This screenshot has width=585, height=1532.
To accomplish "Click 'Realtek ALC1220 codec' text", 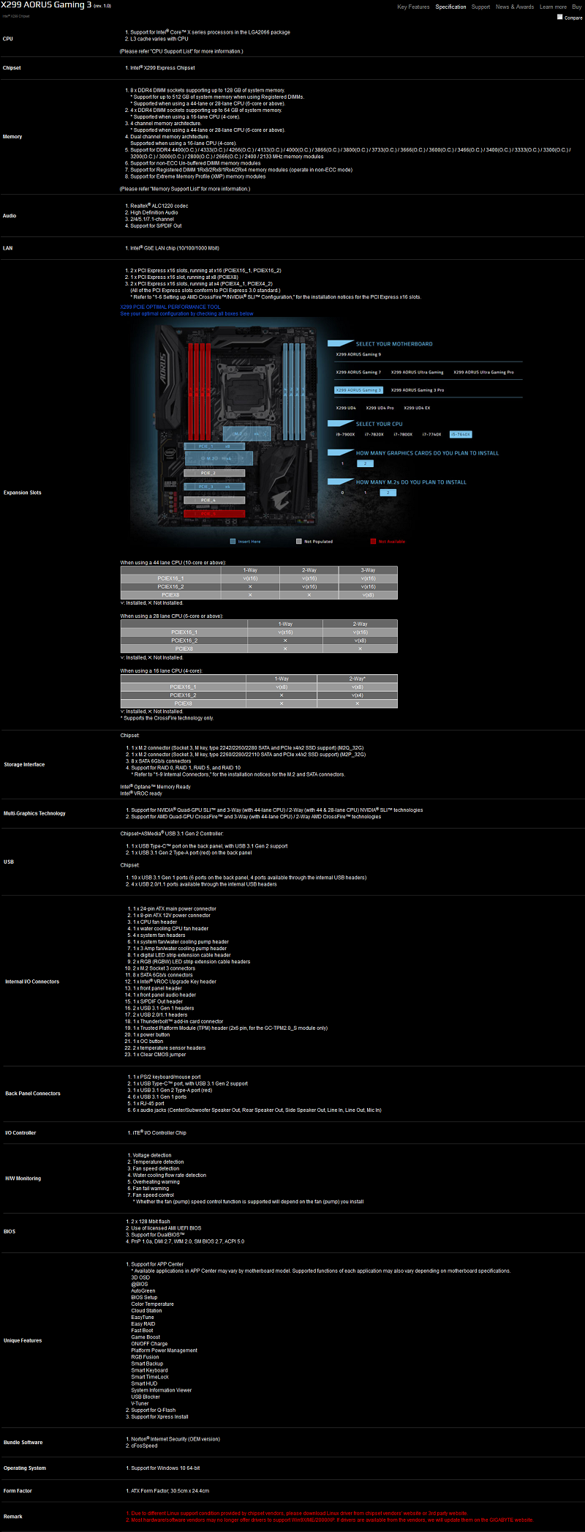I will (159, 206).
